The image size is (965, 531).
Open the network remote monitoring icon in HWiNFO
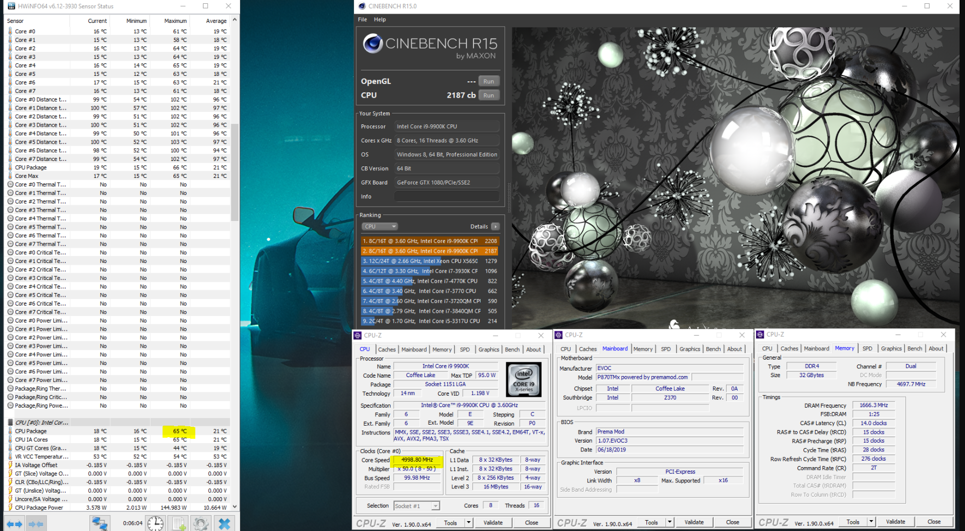99,524
